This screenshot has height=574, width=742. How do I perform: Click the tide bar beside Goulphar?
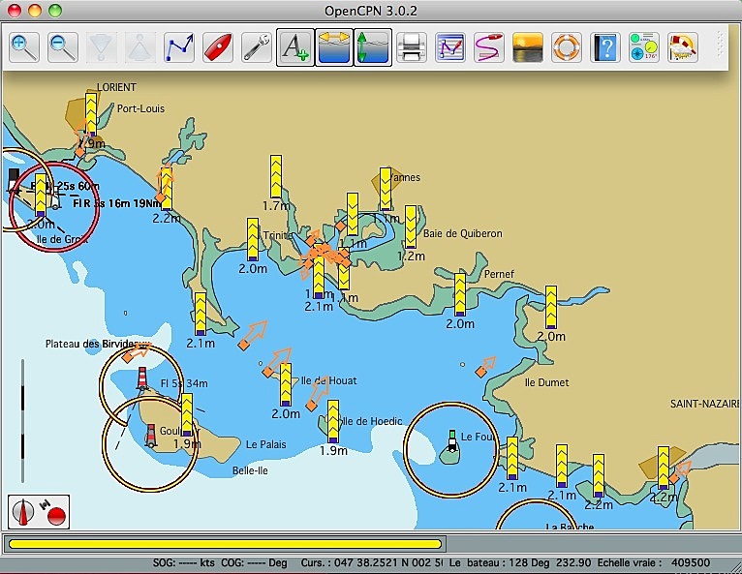pos(187,414)
